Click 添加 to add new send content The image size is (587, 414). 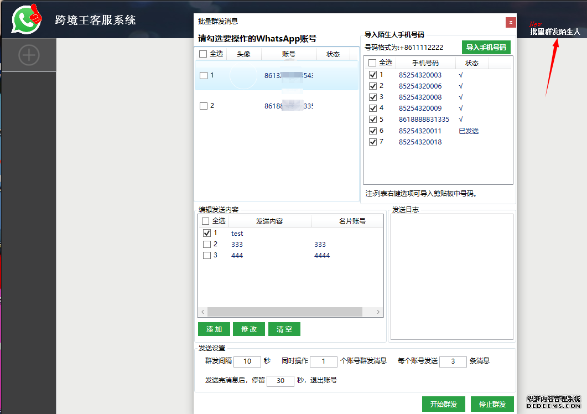(214, 329)
